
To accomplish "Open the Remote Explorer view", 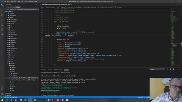I will pyautogui.click(x=2, y=25).
